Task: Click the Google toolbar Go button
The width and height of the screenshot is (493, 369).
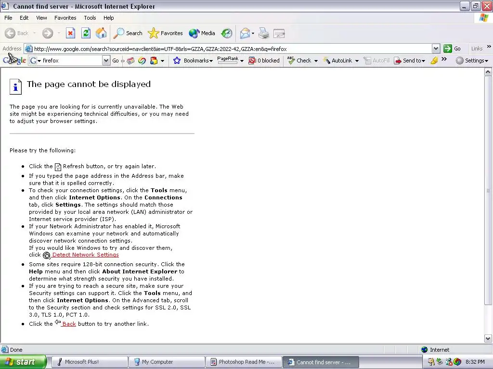Action: [x=116, y=61]
